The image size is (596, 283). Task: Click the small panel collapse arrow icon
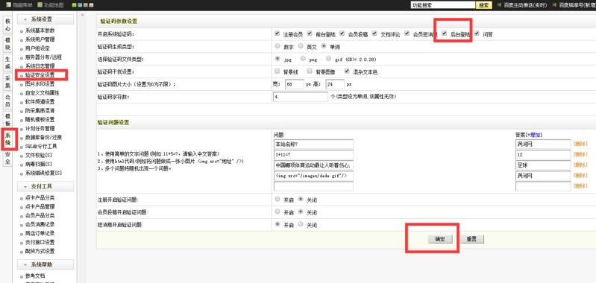pos(83,15)
